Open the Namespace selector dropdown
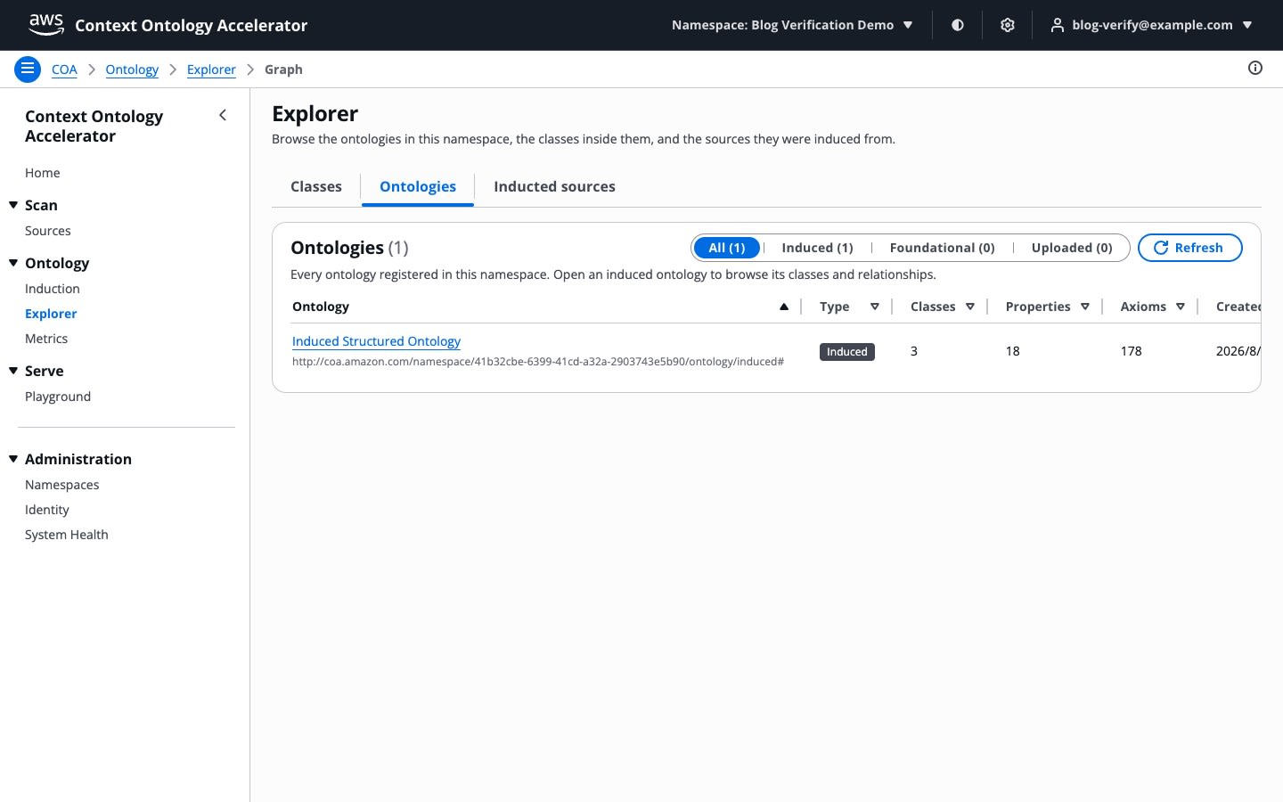 [x=792, y=25]
